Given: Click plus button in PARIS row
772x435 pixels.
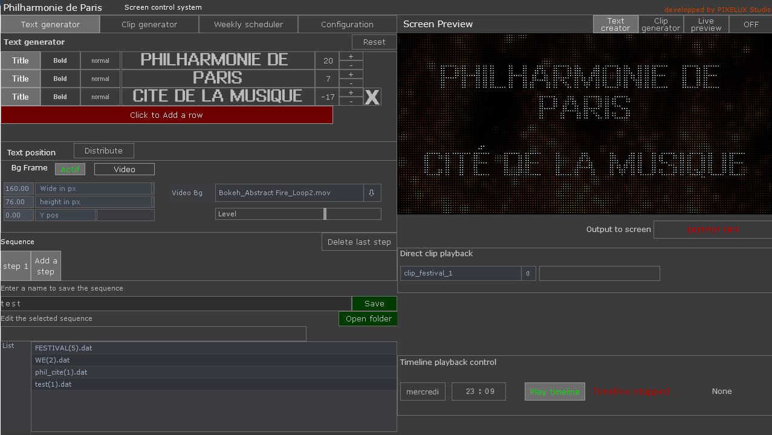Looking at the screenshot, I should pos(351,74).
